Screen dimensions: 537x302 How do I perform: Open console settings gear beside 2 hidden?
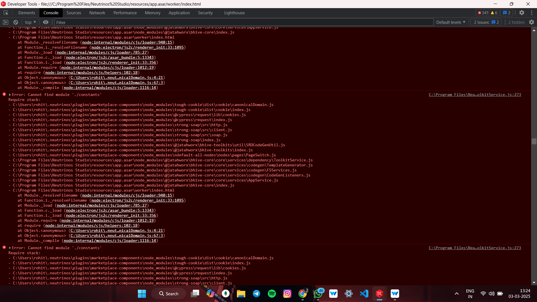click(x=531, y=22)
